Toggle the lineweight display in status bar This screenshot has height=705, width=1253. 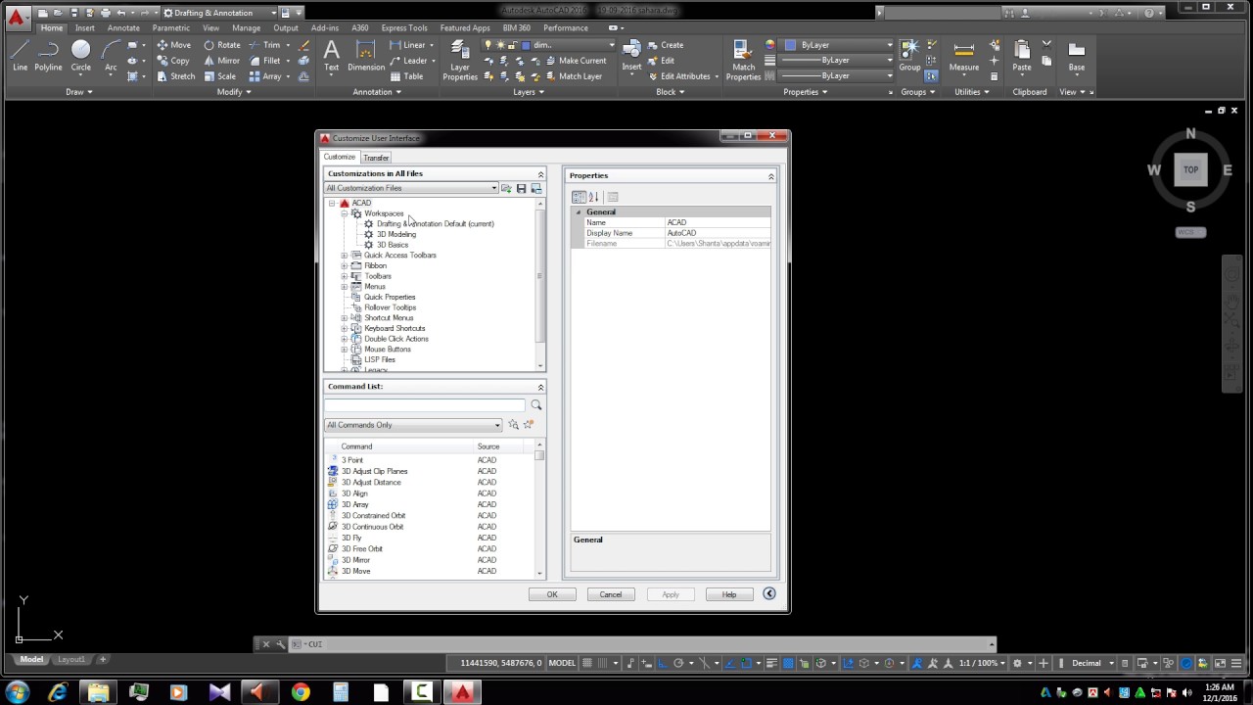(771, 663)
